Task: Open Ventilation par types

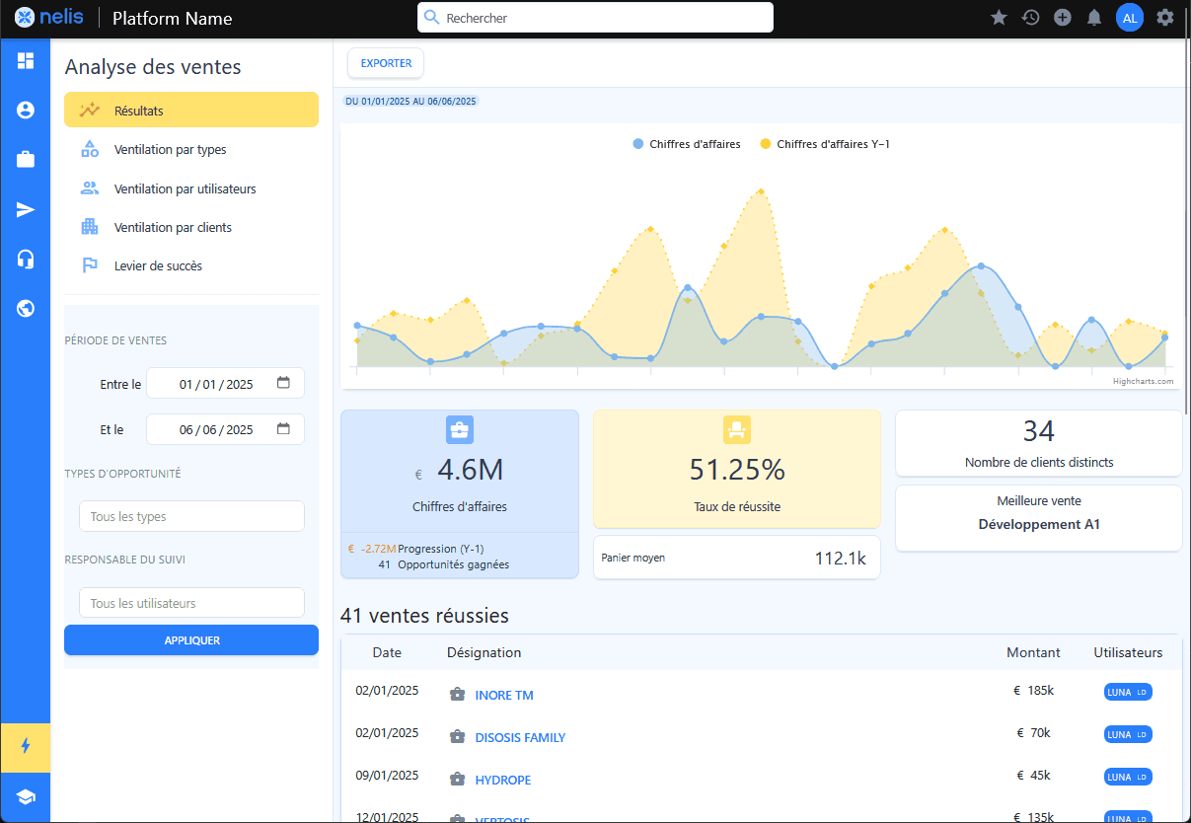Action: click(191, 149)
